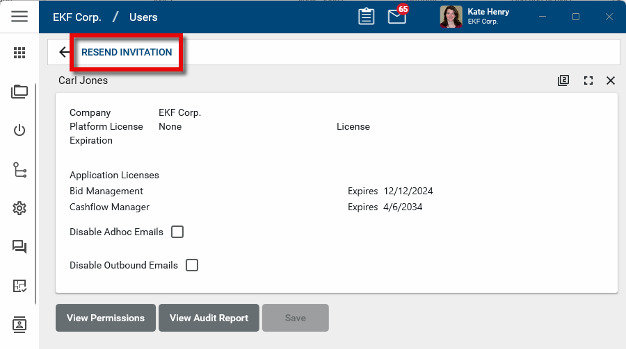Open the apps grid icon in sidebar

click(x=19, y=53)
